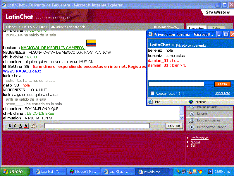This screenshot has width=234, height=176.
Task: Click the Personalizar usuario P icon
Action: click(192, 127)
